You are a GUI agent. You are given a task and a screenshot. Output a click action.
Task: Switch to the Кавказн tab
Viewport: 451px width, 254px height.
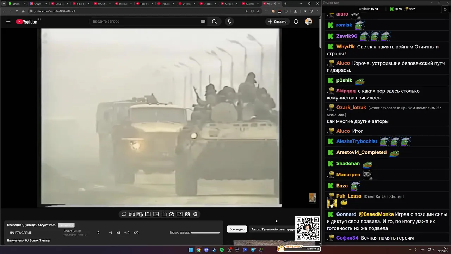click(228, 4)
